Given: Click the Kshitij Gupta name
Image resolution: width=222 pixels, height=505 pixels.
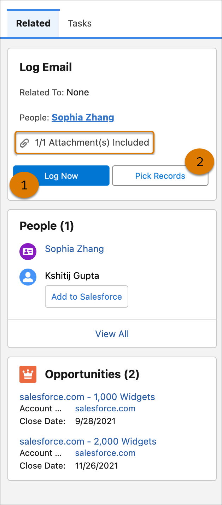Looking at the screenshot, I should tap(72, 276).
